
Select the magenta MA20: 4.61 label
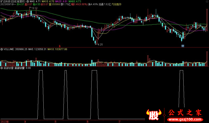coord(61,2)
